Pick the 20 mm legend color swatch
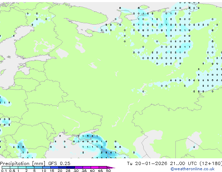 tap(63, 167)
